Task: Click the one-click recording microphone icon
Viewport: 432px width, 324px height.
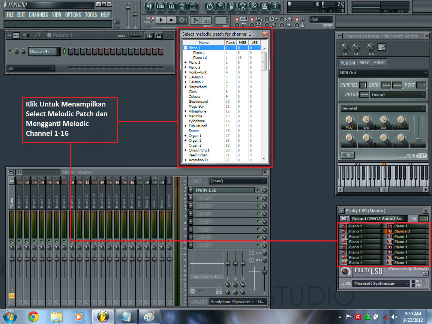Action: click(x=253, y=7)
